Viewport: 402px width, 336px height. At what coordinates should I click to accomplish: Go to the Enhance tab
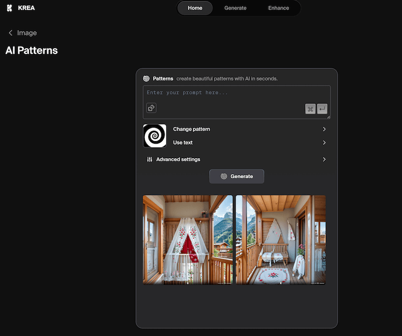click(278, 8)
